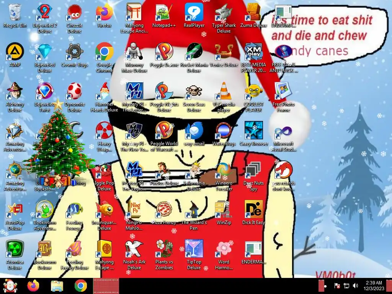Launch Firefox from the taskbar
This screenshot has width=392, height=294.
(x=33, y=286)
